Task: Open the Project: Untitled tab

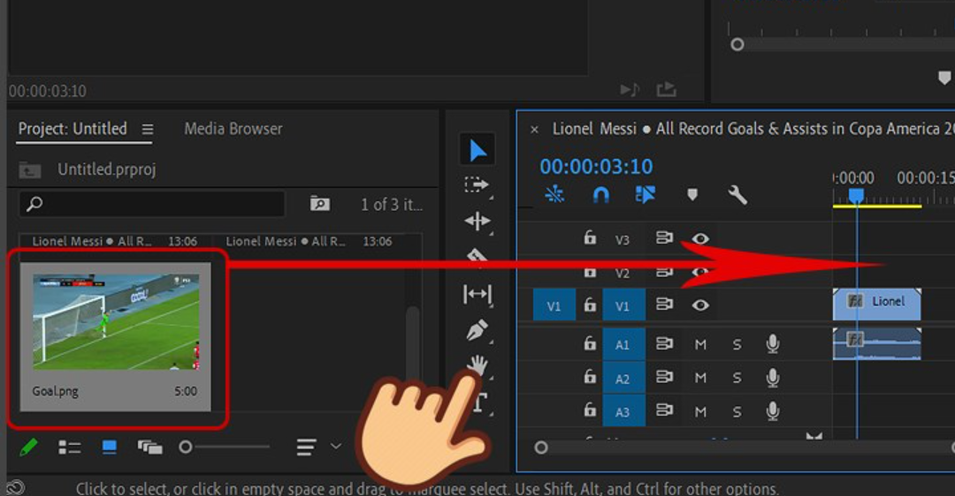Action: point(73,129)
